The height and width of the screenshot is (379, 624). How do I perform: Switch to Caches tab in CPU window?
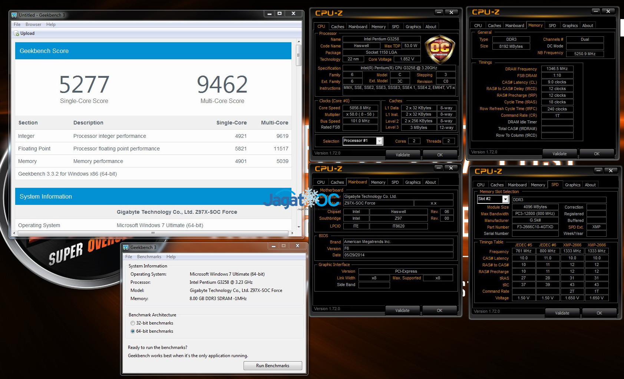(x=337, y=27)
